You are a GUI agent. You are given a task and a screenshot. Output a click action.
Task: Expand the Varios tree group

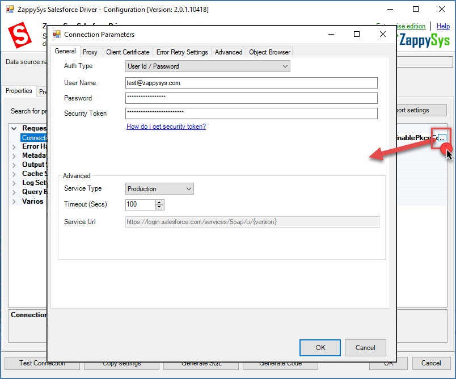tap(14, 201)
